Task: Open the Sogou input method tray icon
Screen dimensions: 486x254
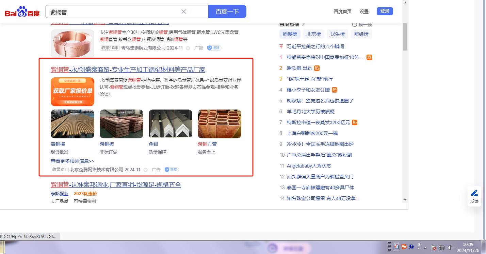Action: coord(404,247)
